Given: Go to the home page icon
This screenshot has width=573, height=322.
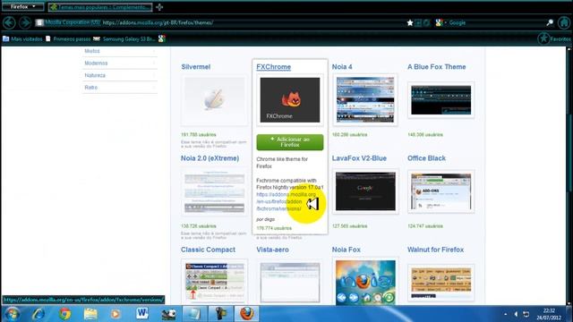Looking at the screenshot, I should click(564, 22).
